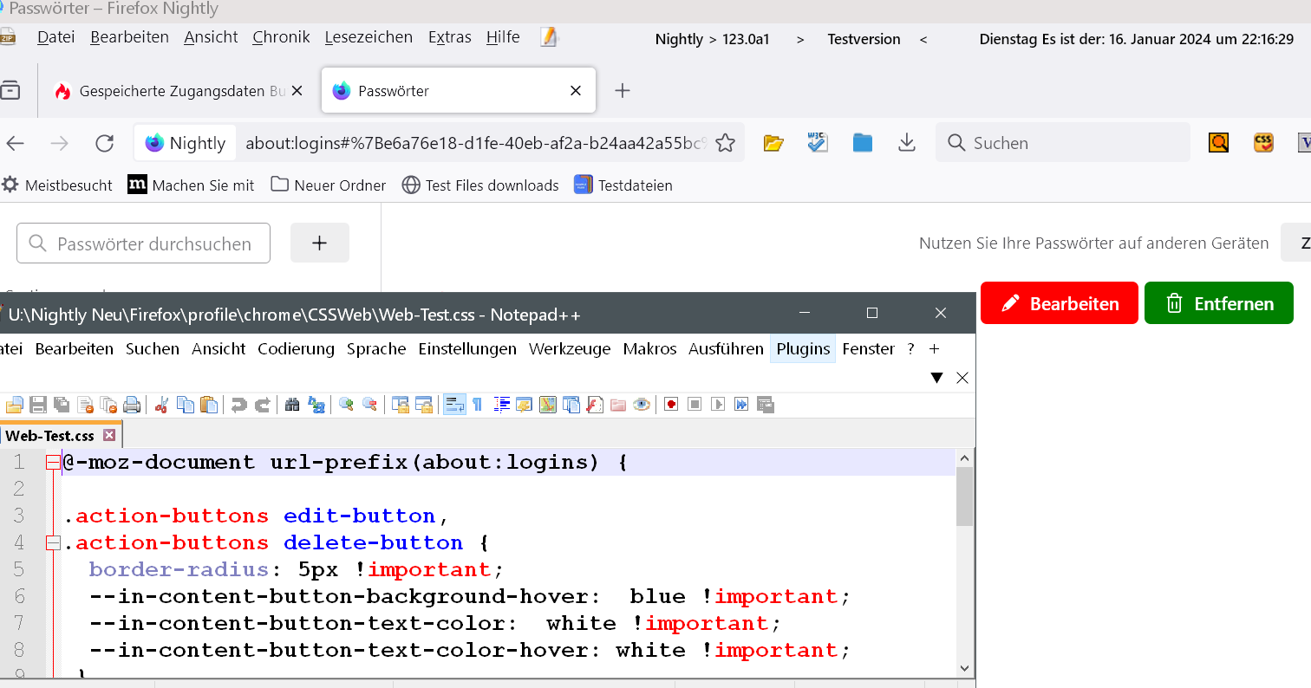Toggle word wrap in Notepad++ toolbar

click(454, 405)
